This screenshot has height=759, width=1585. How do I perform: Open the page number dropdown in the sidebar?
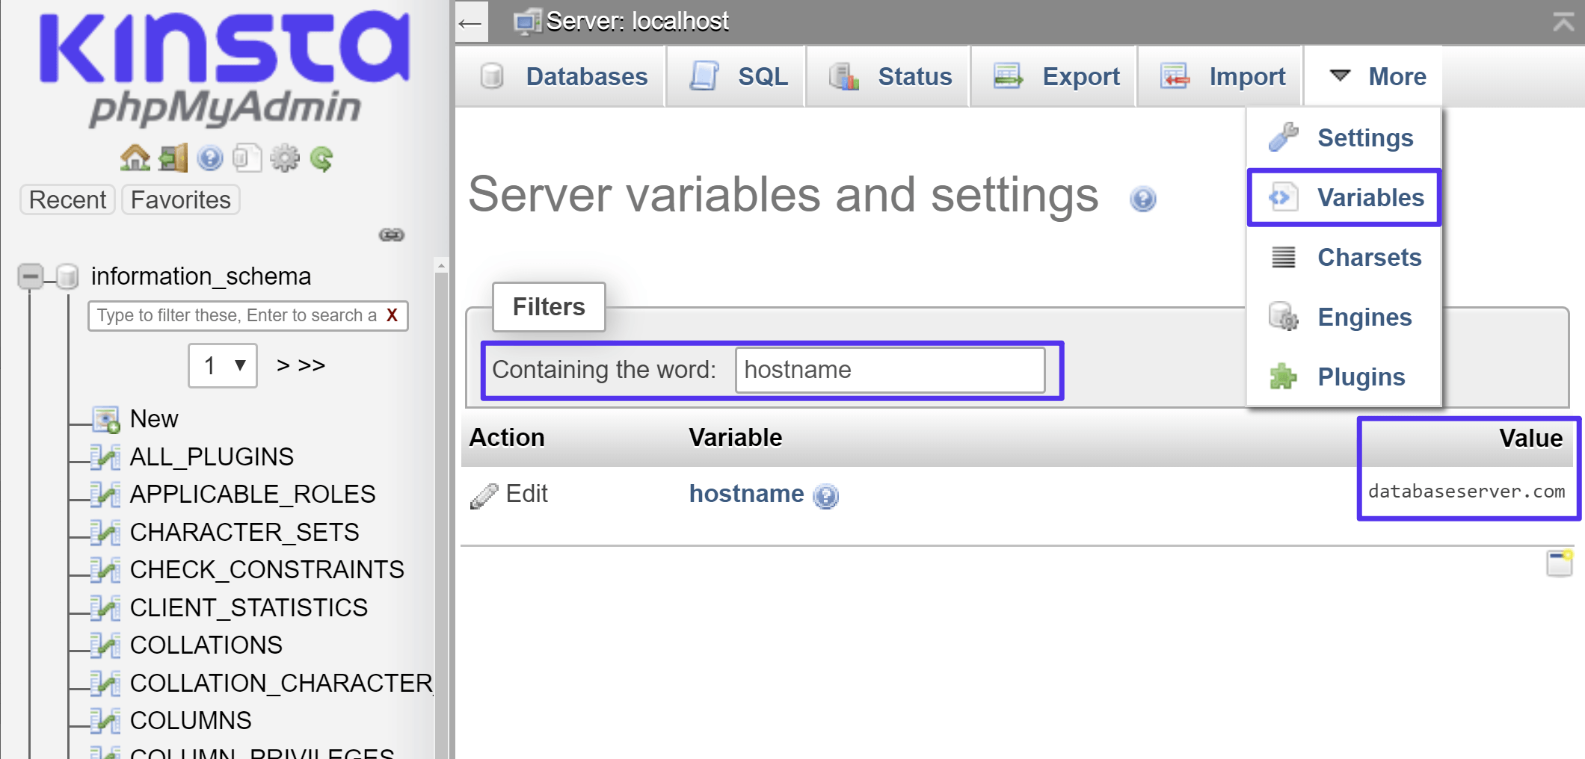pyautogui.click(x=222, y=365)
